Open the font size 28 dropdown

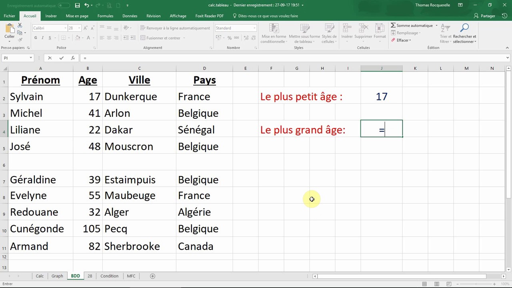[80, 28]
